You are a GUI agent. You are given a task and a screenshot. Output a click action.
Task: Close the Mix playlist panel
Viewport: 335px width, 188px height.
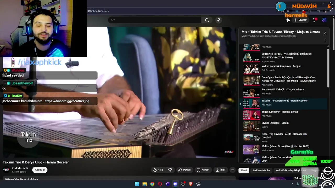(x=325, y=33)
